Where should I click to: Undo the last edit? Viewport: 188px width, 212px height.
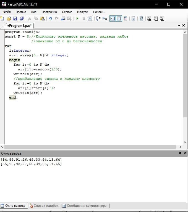50,18
